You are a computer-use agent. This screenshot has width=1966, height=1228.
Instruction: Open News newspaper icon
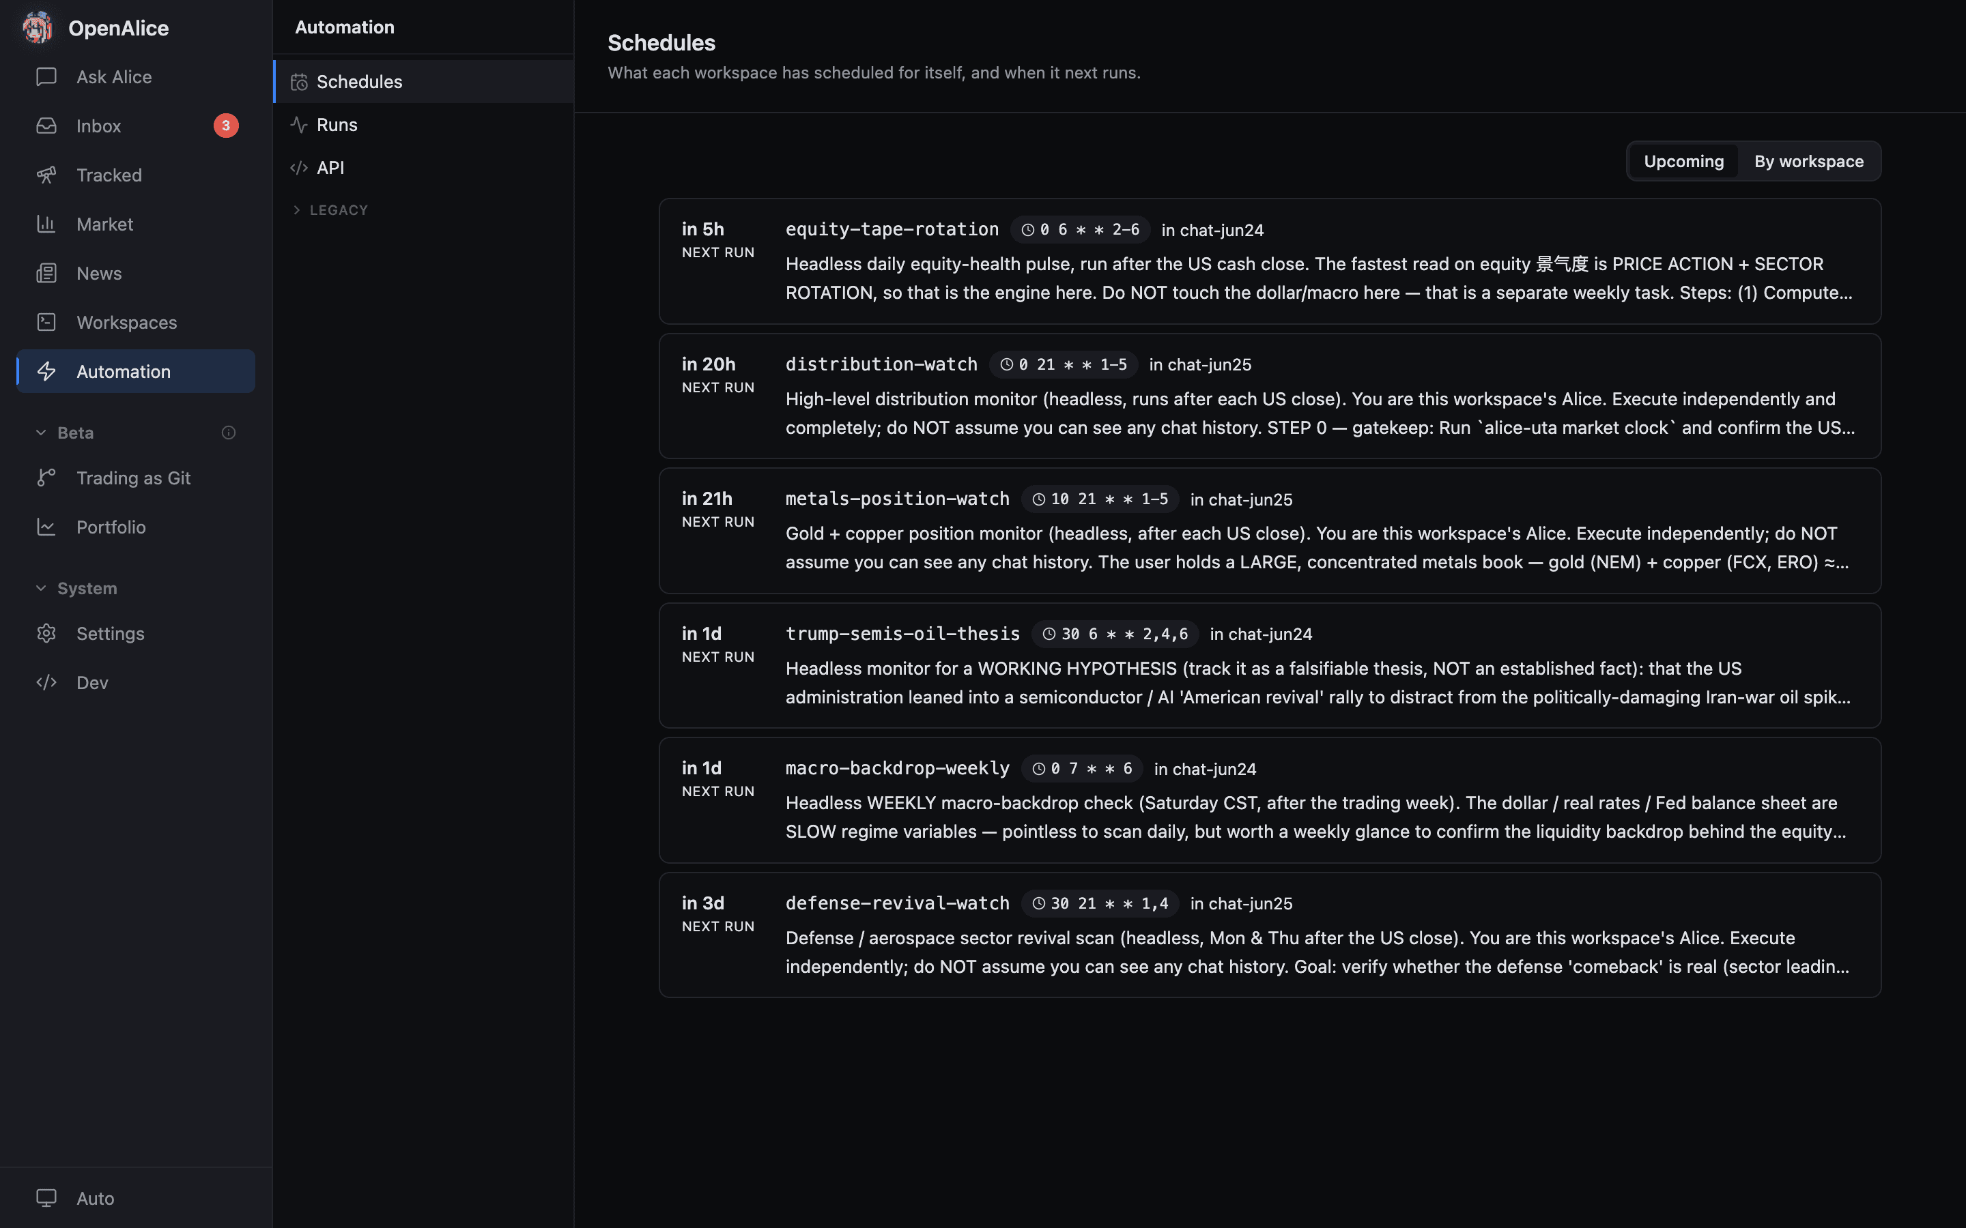coord(46,273)
